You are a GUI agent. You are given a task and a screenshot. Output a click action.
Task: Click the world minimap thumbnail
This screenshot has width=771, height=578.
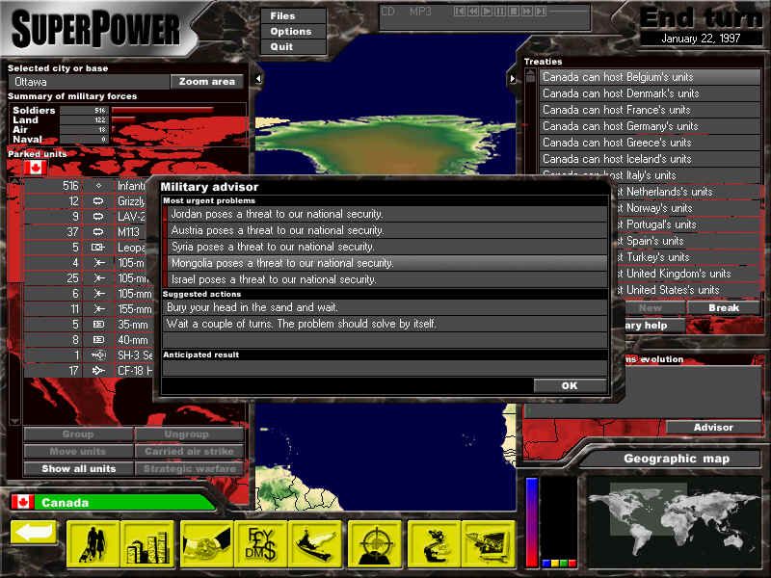[674, 521]
